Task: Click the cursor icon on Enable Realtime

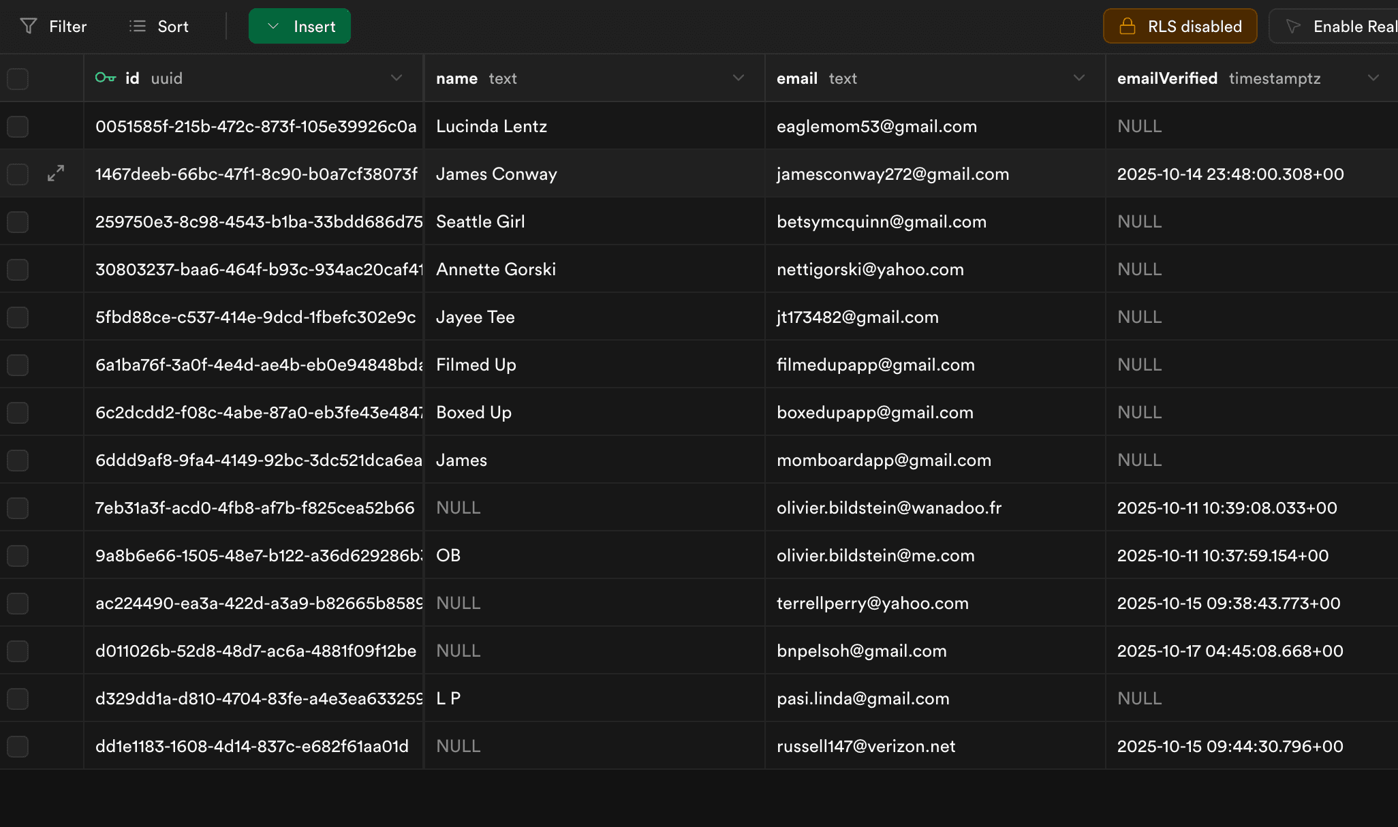Action: [x=1293, y=26]
